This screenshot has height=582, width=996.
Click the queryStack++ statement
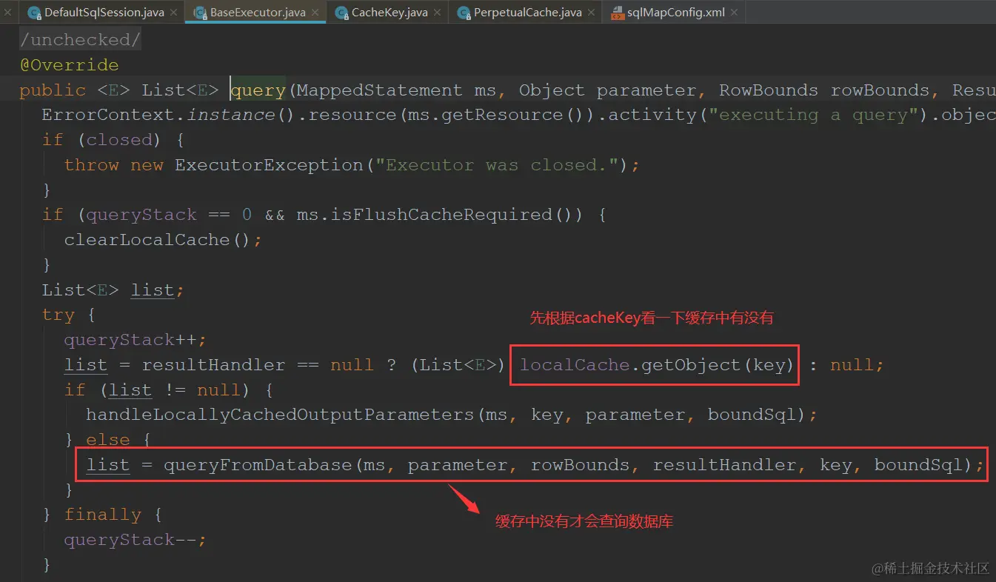tap(135, 340)
